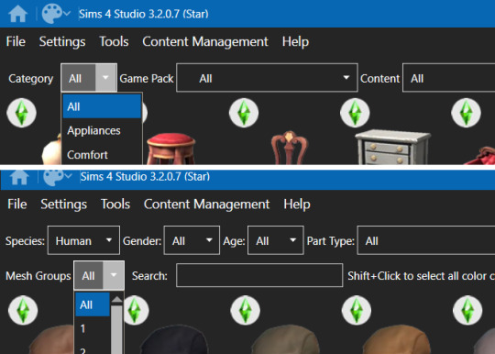The image size is (495, 354).
Task: Open the Species dropdown showing Human
Action: (x=83, y=240)
